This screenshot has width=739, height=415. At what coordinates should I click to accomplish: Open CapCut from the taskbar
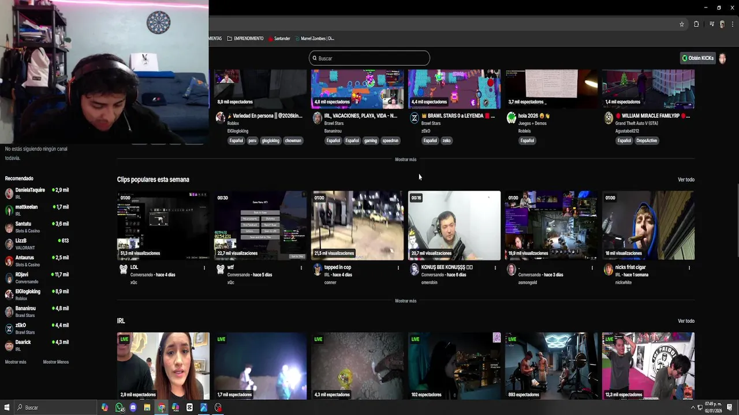[189, 408]
